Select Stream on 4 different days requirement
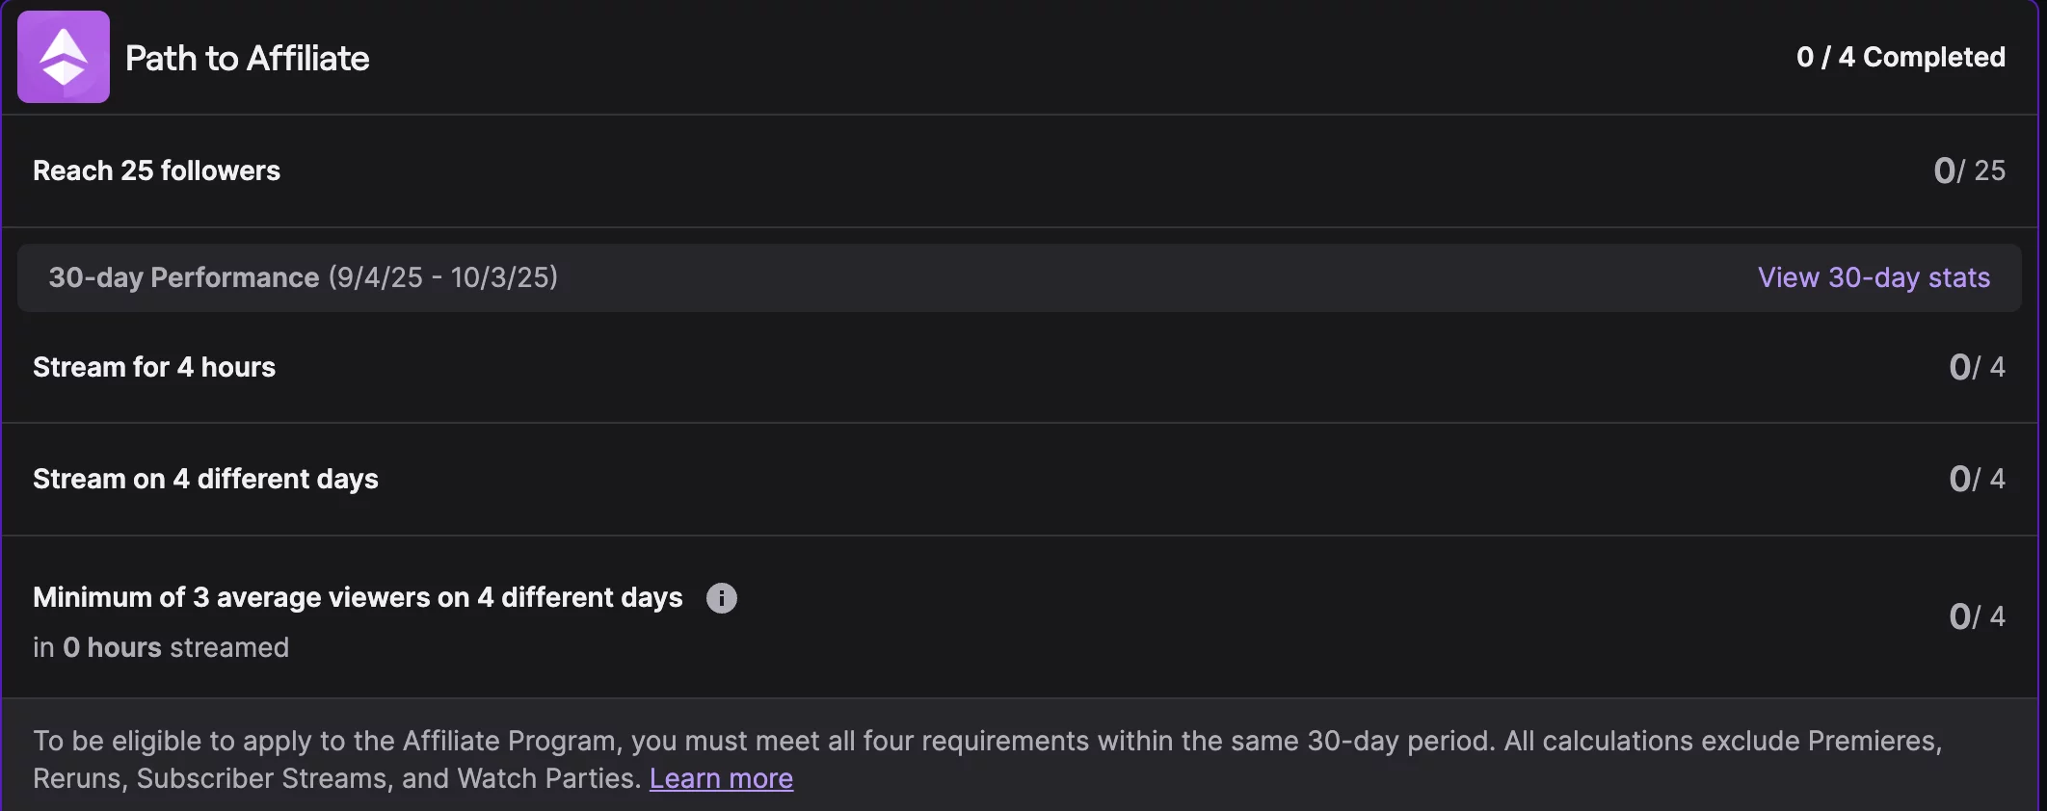This screenshot has height=811, width=2047. click(x=205, y=479)
